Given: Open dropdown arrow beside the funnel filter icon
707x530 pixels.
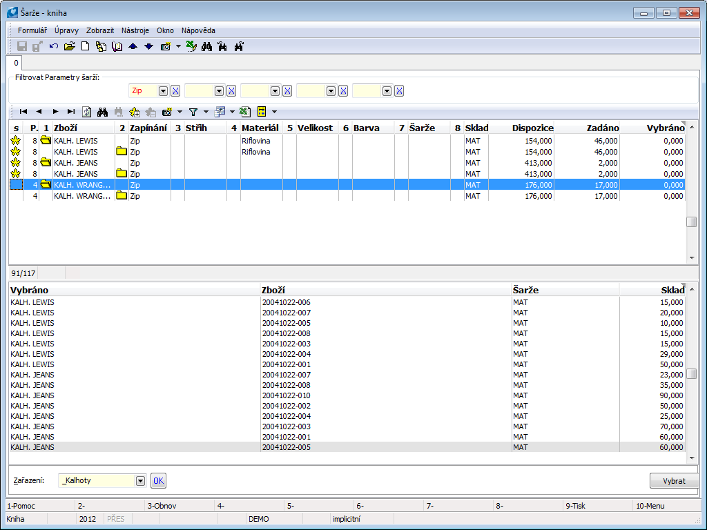Looking at the screenshot, I should tap(206, 111).
